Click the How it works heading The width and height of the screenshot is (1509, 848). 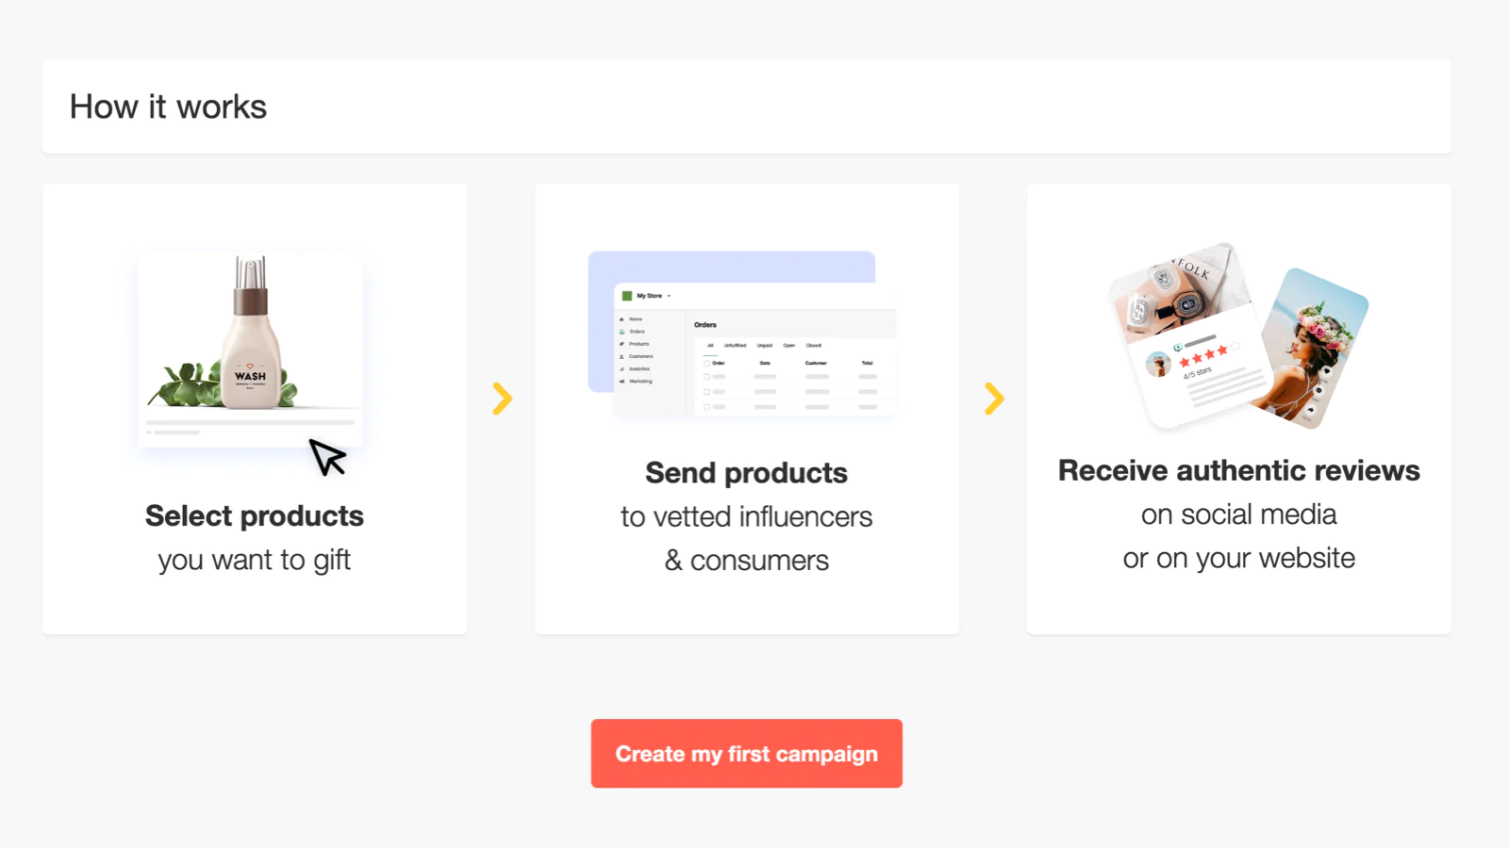(168, 106)
